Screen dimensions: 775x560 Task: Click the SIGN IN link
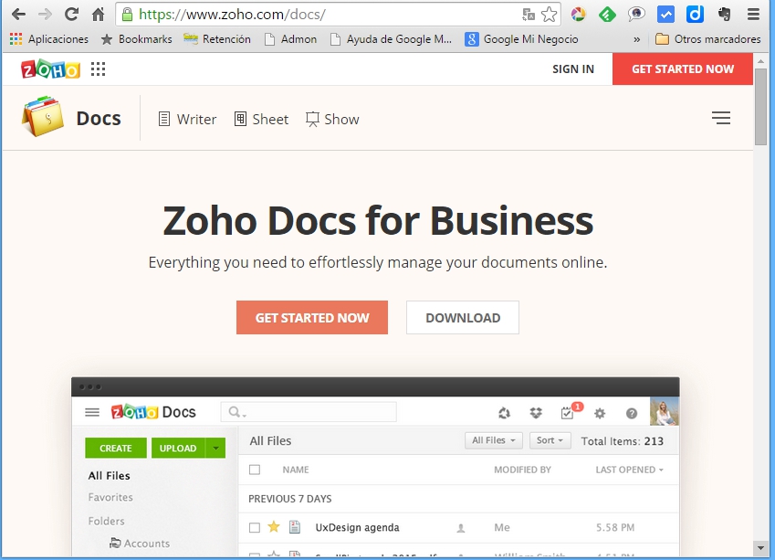572,69
